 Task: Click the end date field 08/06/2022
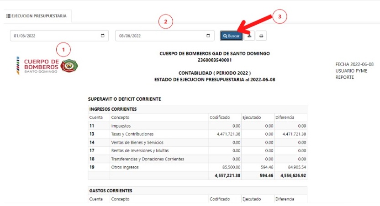165,36
